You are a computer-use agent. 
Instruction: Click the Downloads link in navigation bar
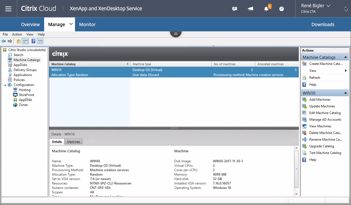click(323, 24)
